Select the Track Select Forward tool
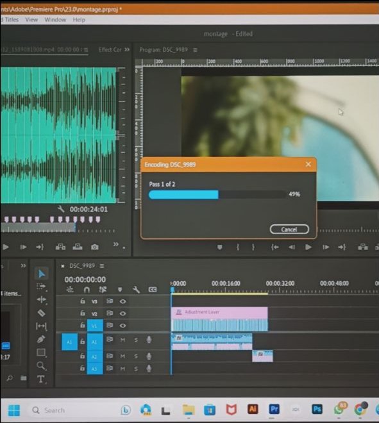 (41, 286)
